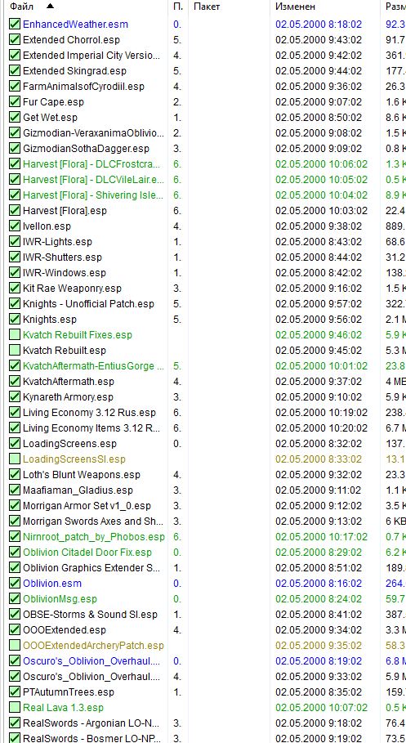
Task: Enable the Real Lava 1.3.esp checkbox
Action: coord(15,708)
